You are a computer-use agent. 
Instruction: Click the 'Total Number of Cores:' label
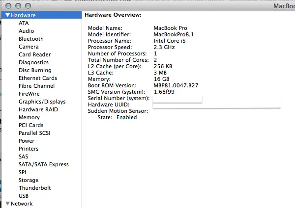pos(118,60)
